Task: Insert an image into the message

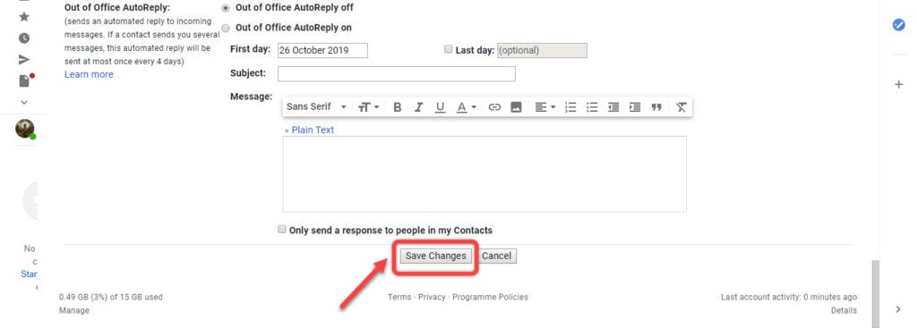Action: point(516,107)
